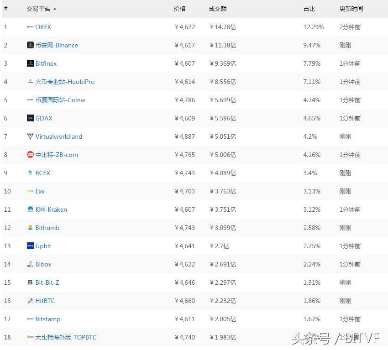Click the Bitfinex logo icon
388x350 pixels.
click(x=30, y=63)
